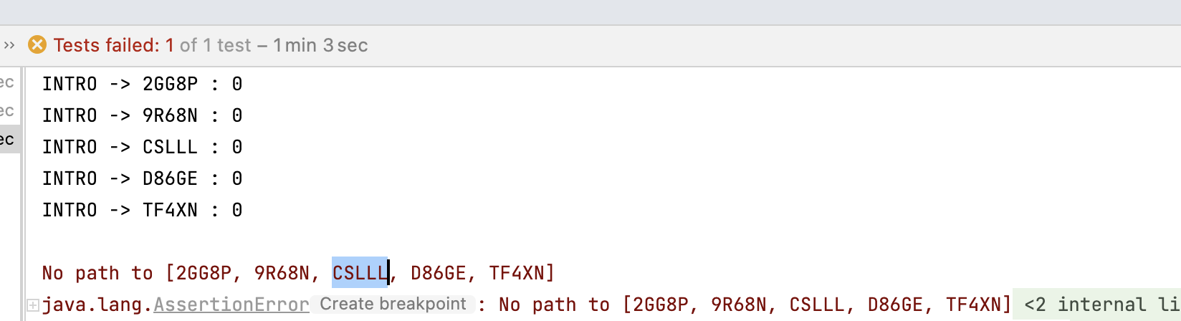Click TF4XN in the red error list
Viewport: 1181px width, 321px height.
click(x=517, y=273)
